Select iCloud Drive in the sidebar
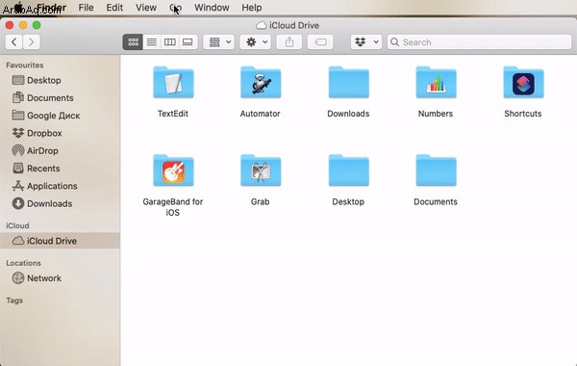The image size is (577, 366). (x=60, y=241)
